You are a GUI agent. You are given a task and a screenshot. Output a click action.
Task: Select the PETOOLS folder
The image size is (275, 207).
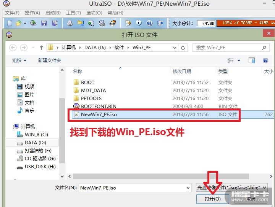(91, 98)
